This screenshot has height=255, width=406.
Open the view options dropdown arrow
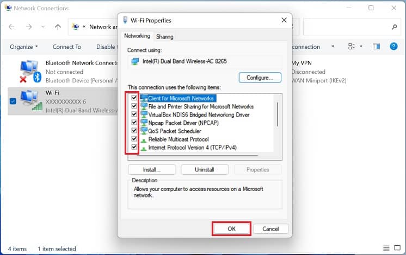click(x=361, y=47)
